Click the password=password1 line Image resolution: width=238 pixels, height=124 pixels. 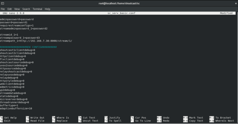pos(14,22)
